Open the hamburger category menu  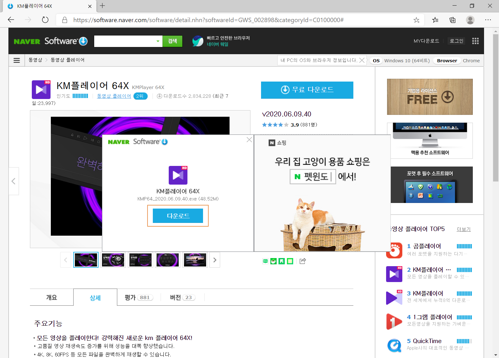(17, 60)
